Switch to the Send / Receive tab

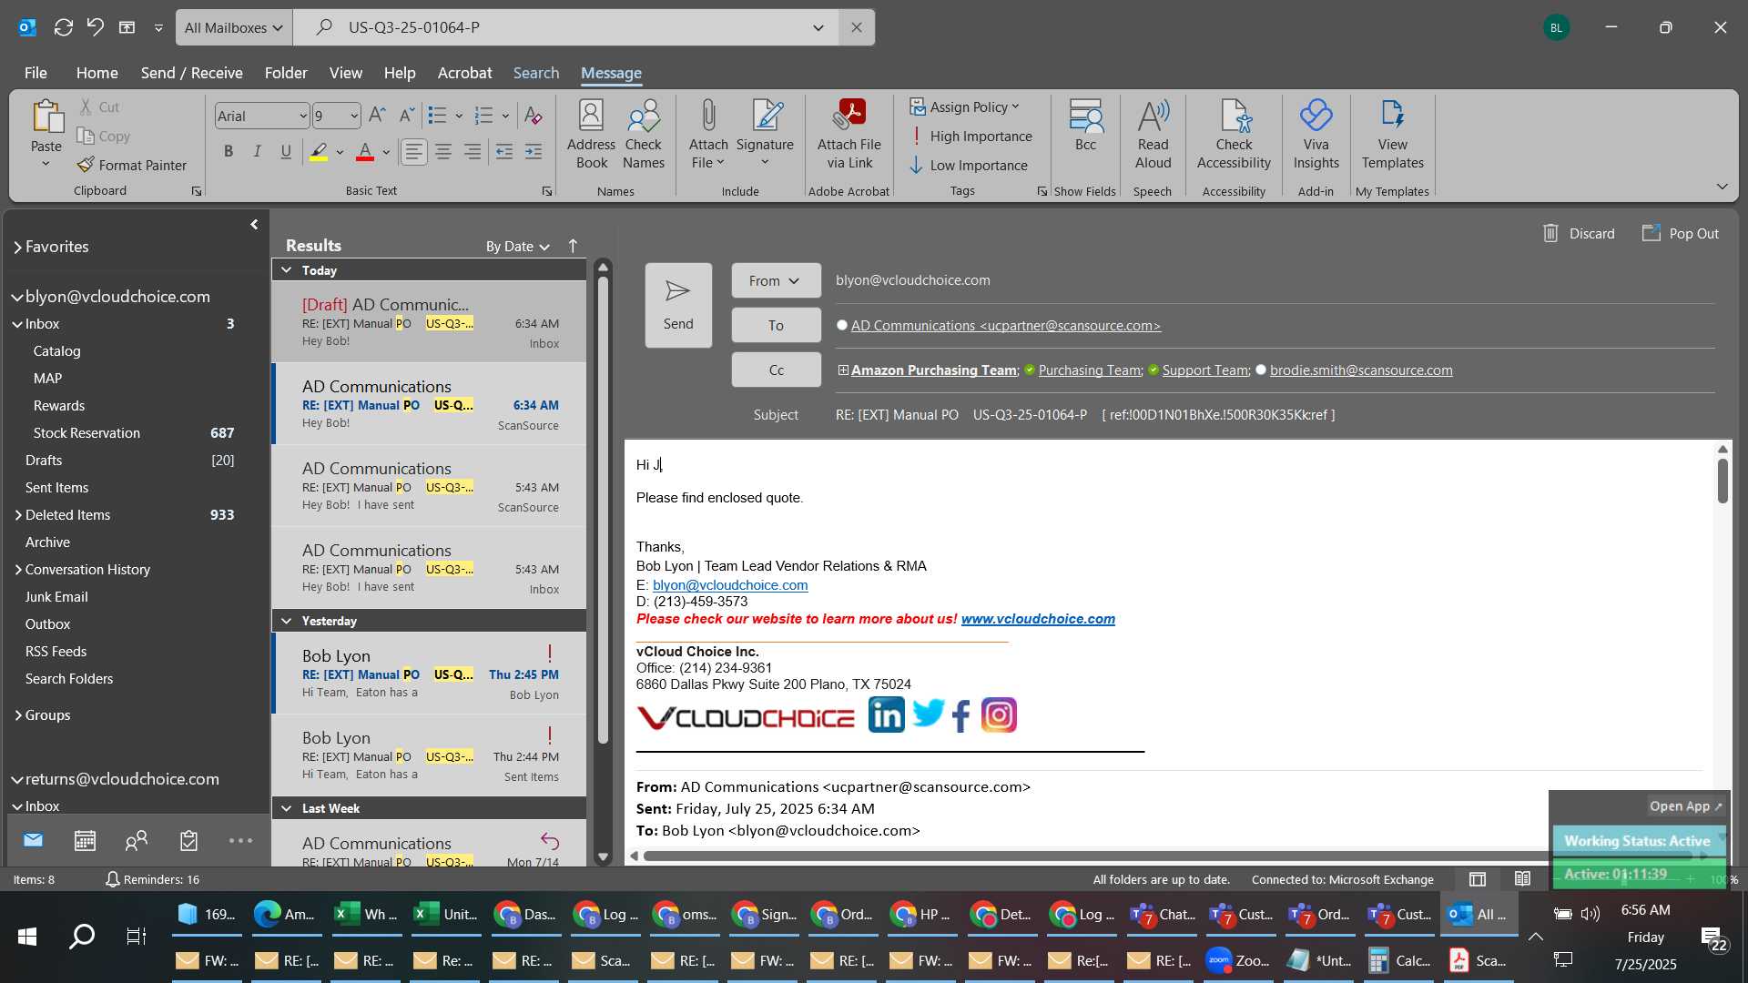tap(191, 73)
